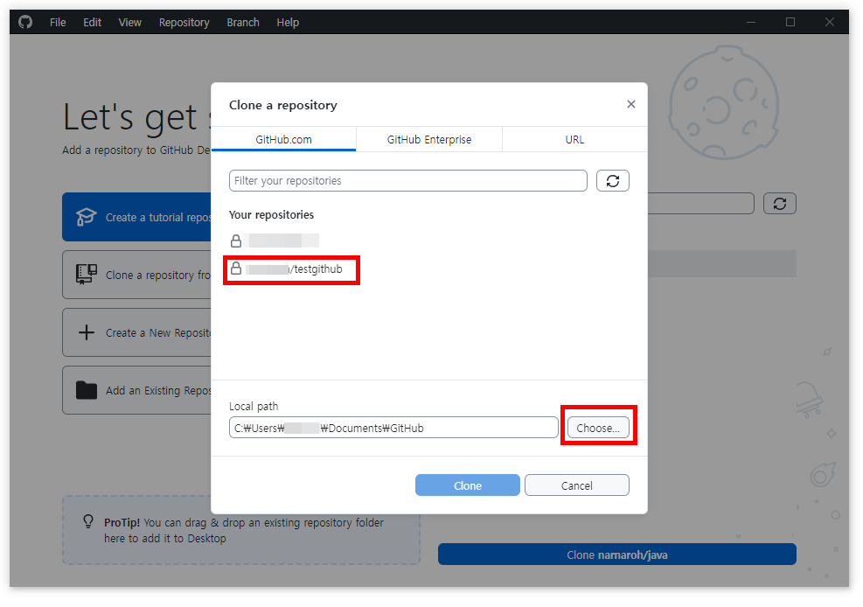Viewport: 863px width, 607px height.
Task: Open the Help menu
Action: tap(288, 23)
